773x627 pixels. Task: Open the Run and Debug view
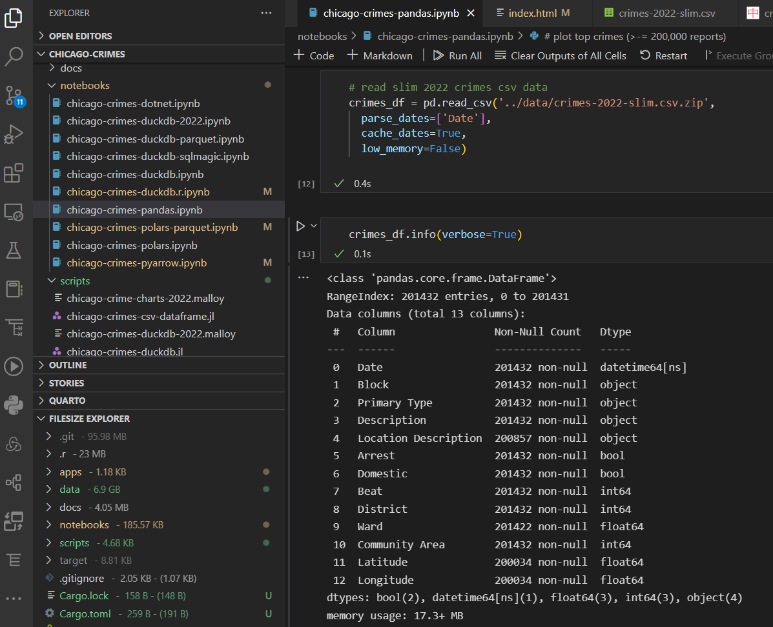[14, 135]
